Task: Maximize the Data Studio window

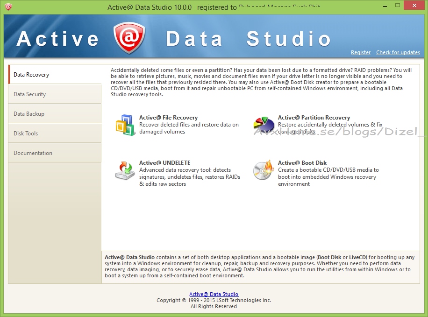Action: pos(398,6)
